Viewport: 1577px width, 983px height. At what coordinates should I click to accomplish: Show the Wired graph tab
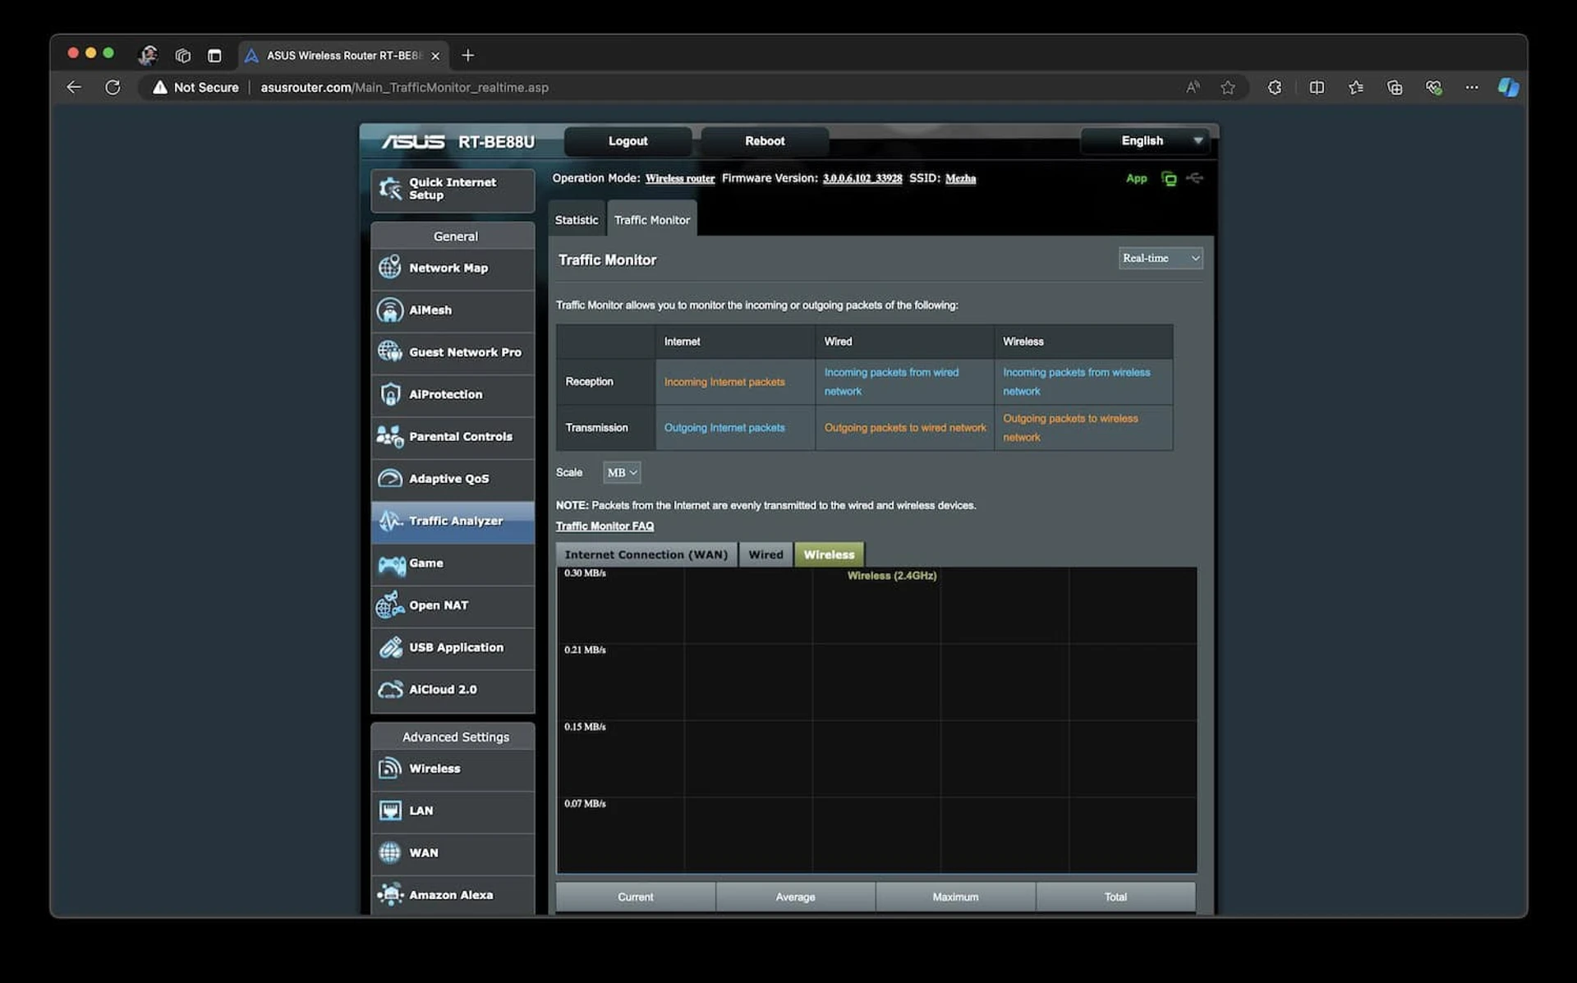pyautogui.click(x=766, y=554)
